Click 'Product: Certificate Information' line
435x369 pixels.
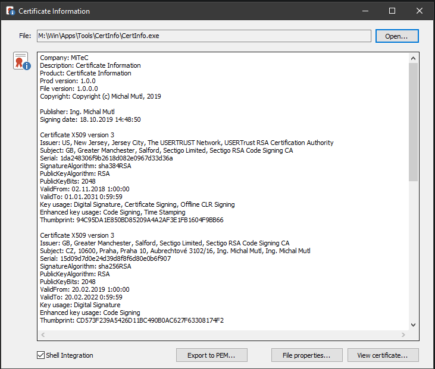click(86, 73)
